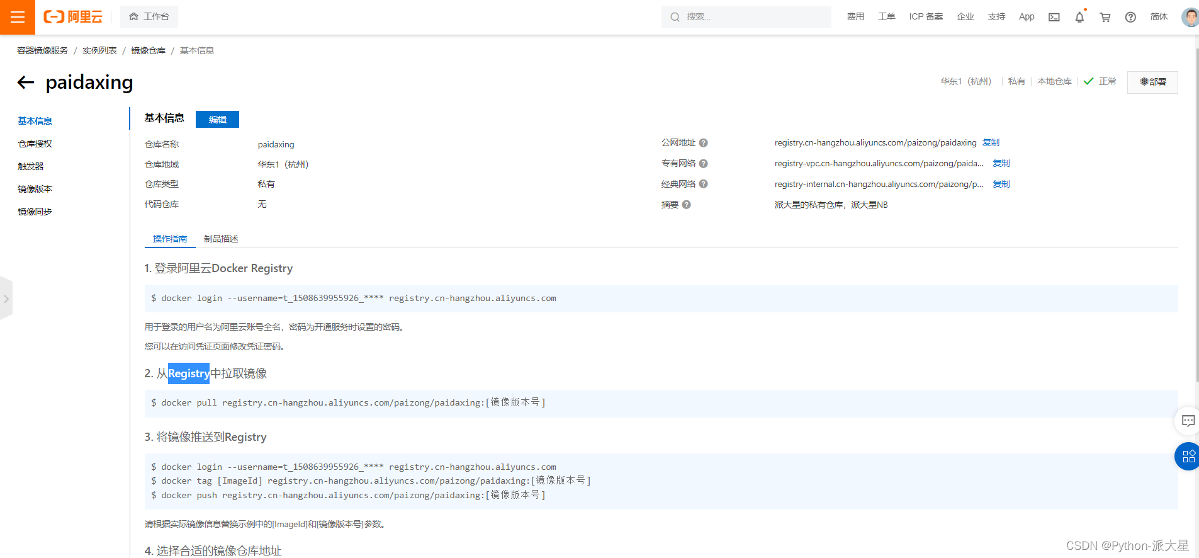Switch to the 制品描述 tab
Image resolution: width=1199 pixels, height=558 pixels.
pos(221,239)
